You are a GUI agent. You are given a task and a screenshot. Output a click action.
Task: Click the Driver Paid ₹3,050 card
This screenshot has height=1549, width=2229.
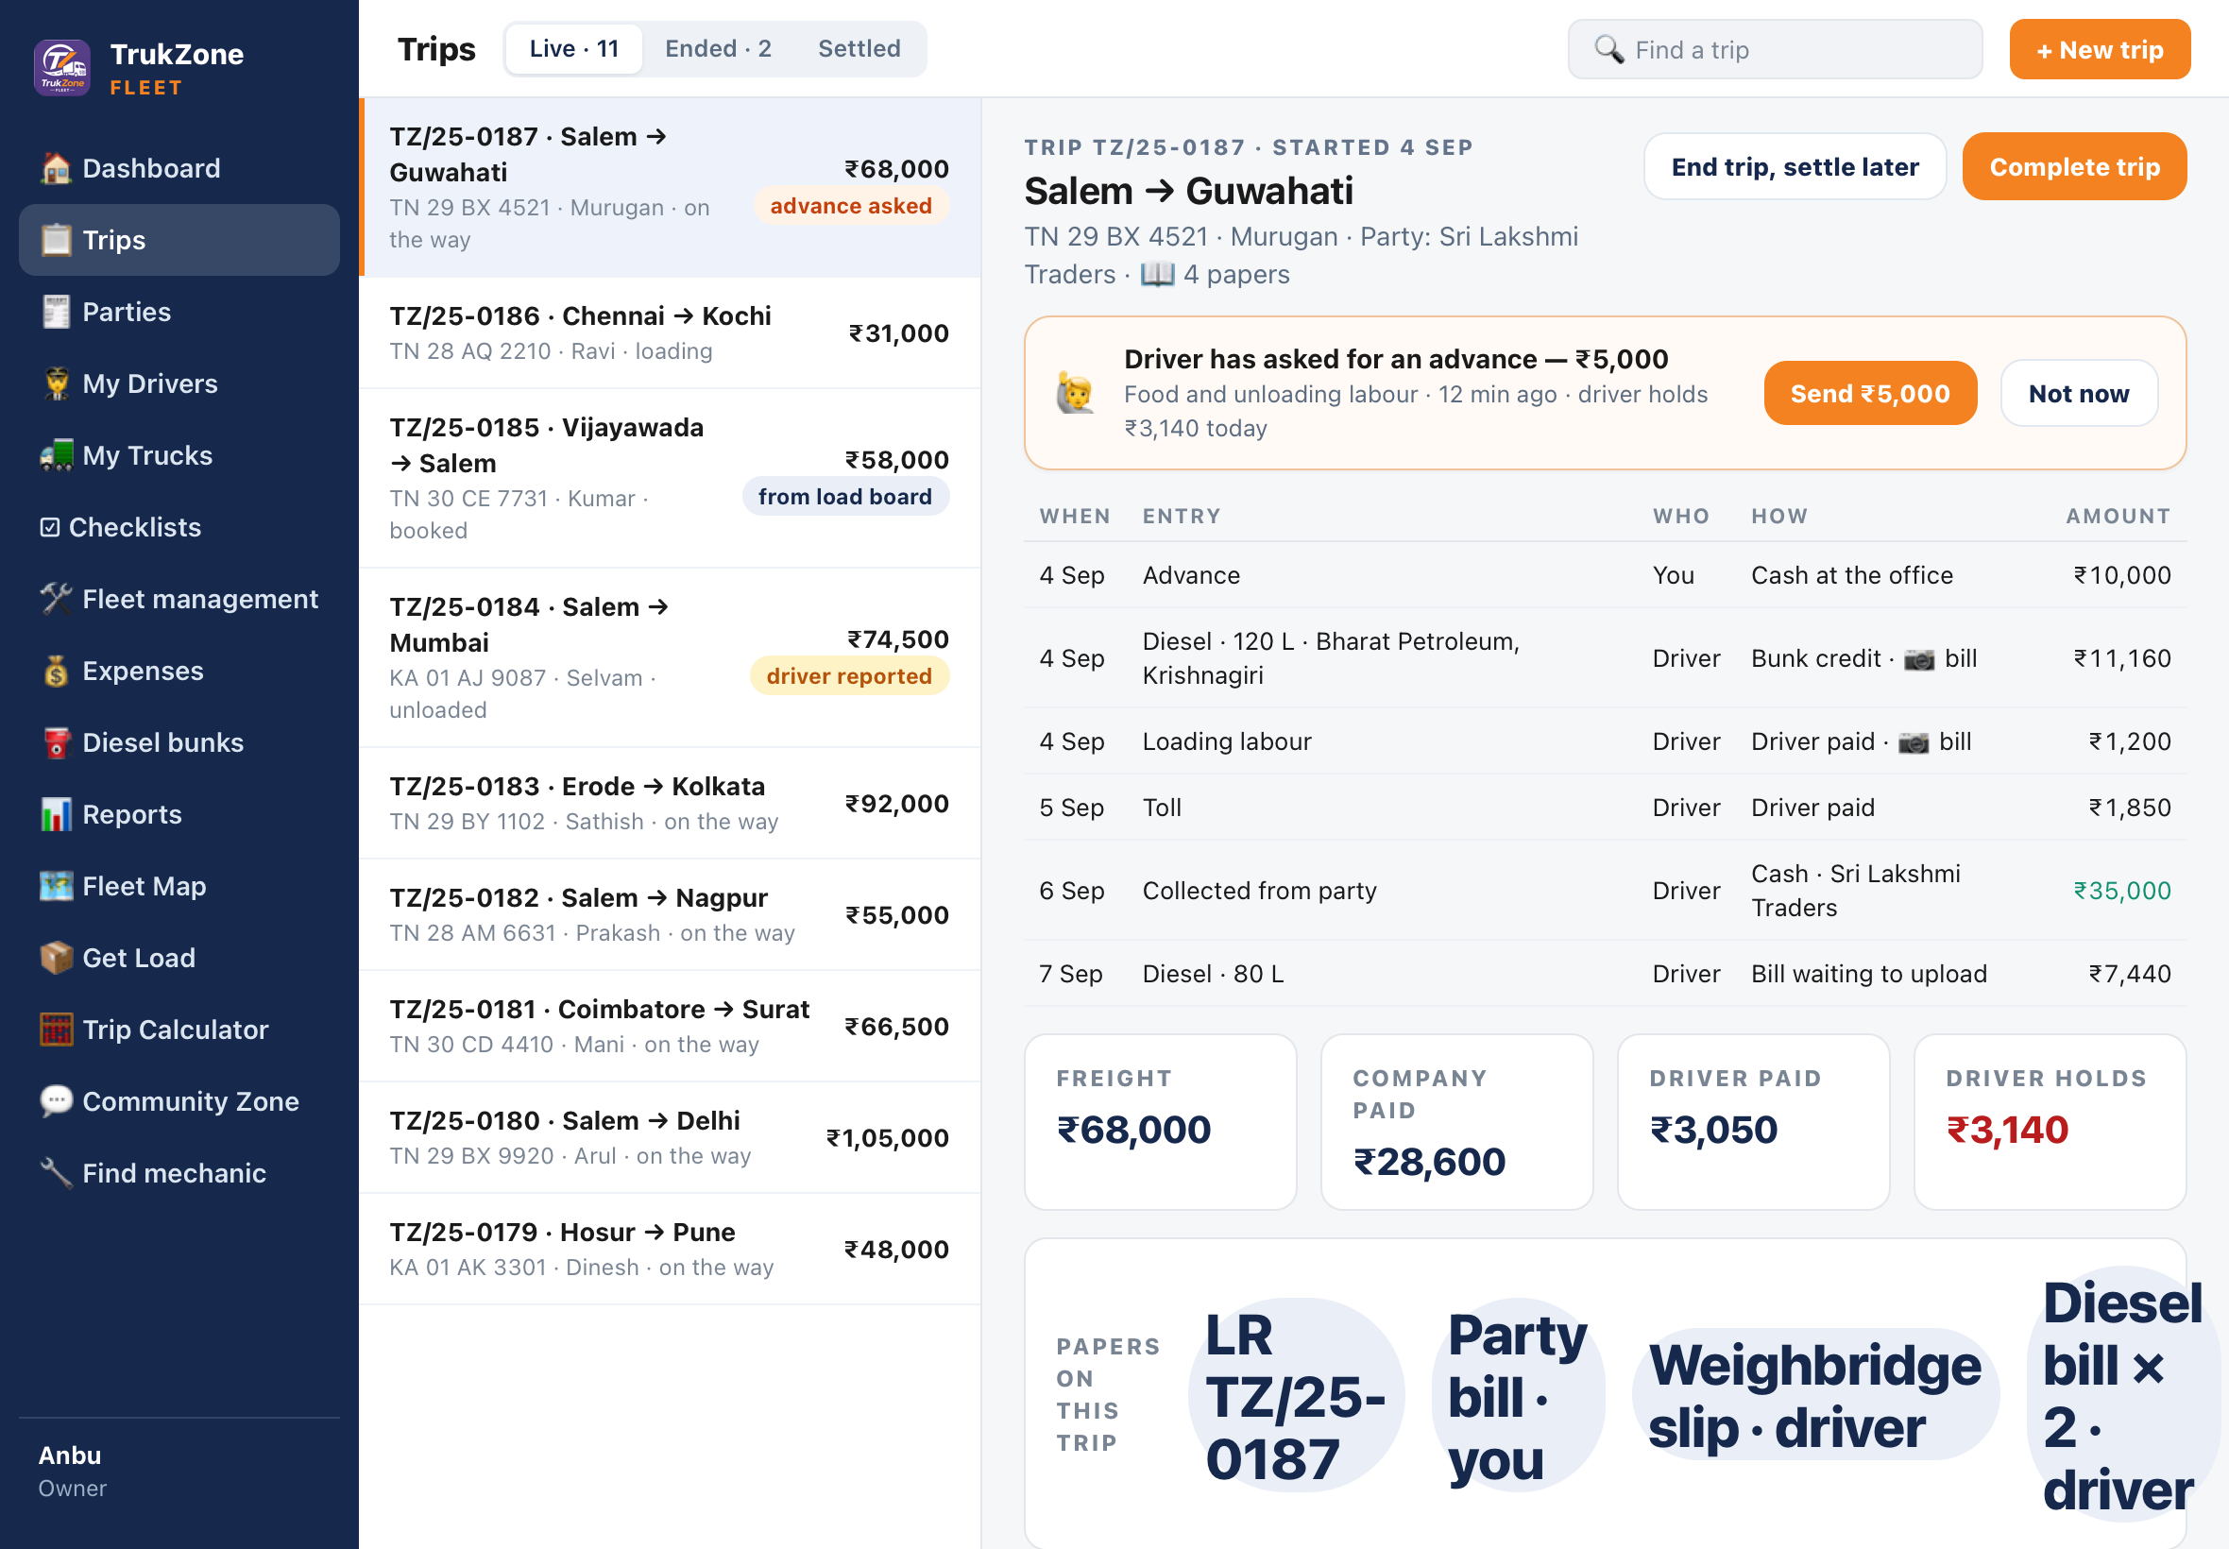pos(1754,1122)
